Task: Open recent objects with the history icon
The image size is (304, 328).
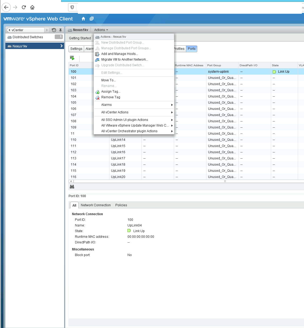Action: (54, 30)
